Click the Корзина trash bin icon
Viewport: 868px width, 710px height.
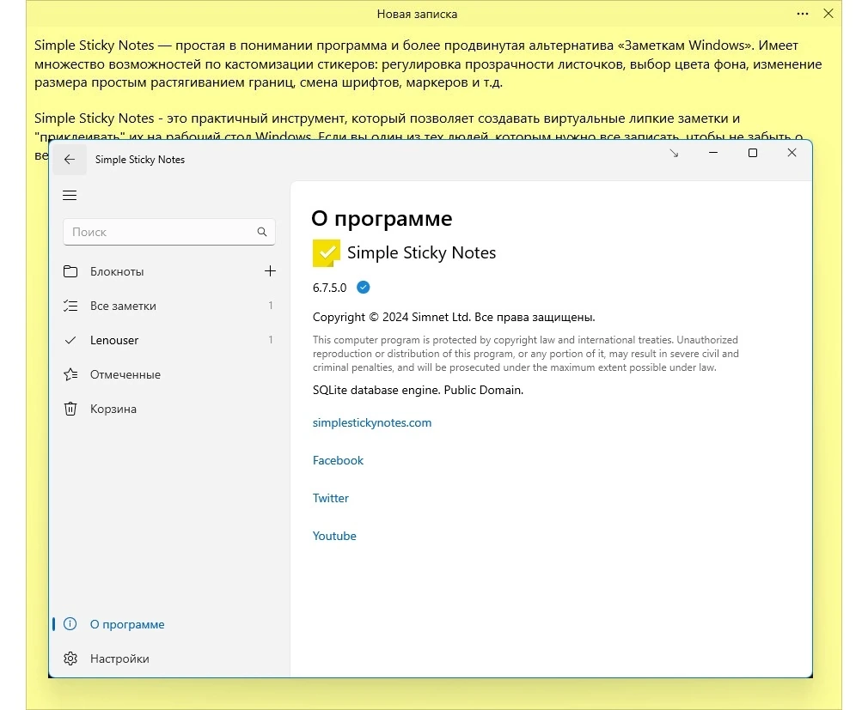pyautogui.click(x=70, y=409)
